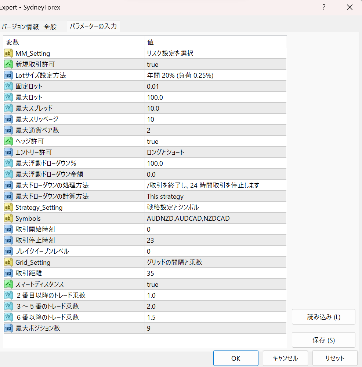Click the double icon beside 2番目以降のトレード乗数
Image resolution: width=362 pixels, height=367 pixels.
(x=8, y=295)
